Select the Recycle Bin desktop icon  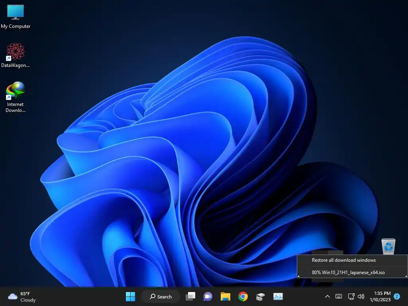pyautogui.click(x=388, y=246)
